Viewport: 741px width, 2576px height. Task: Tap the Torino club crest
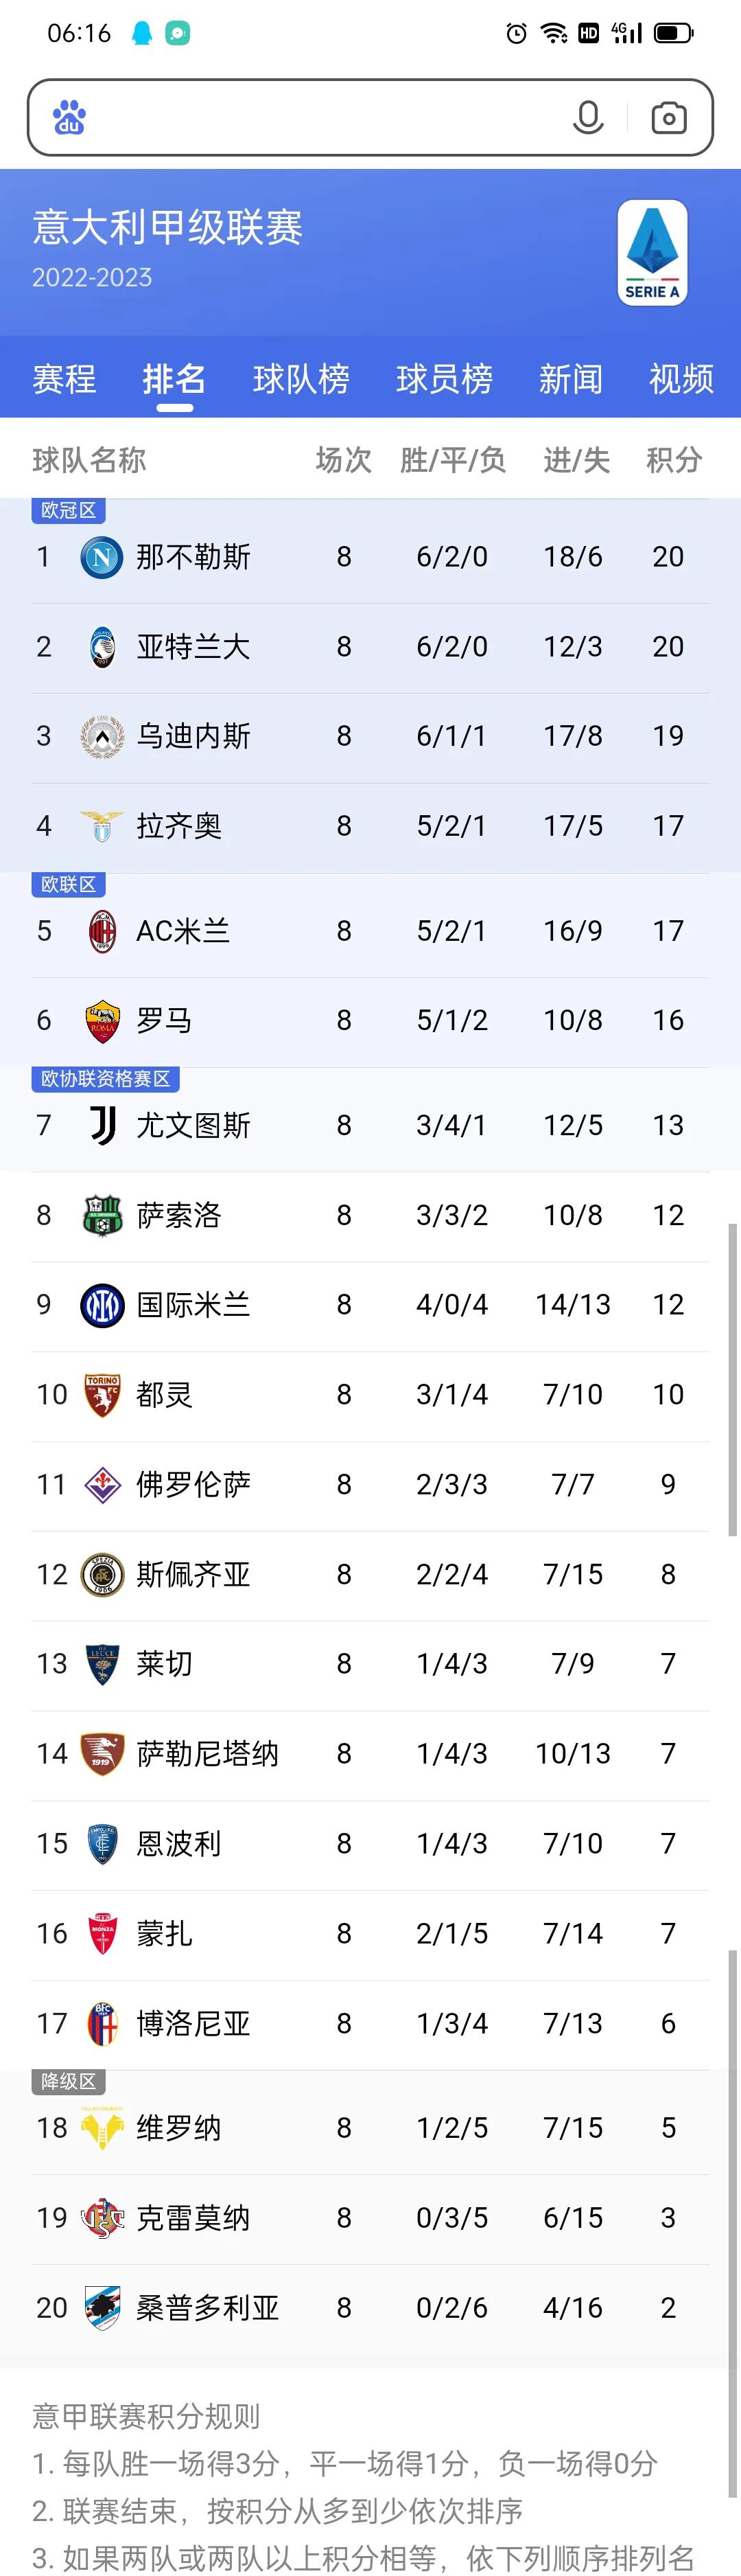point(102,1395)
